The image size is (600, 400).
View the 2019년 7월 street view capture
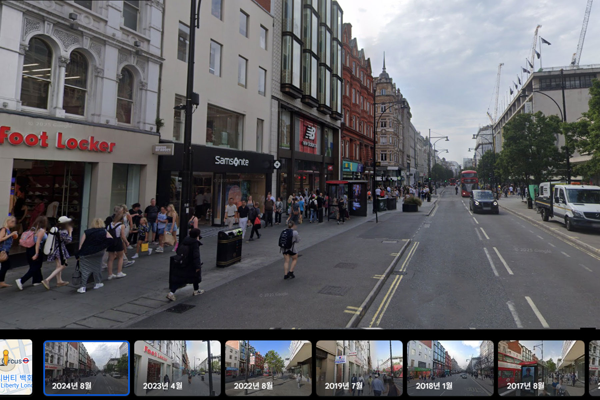(359, 368)
